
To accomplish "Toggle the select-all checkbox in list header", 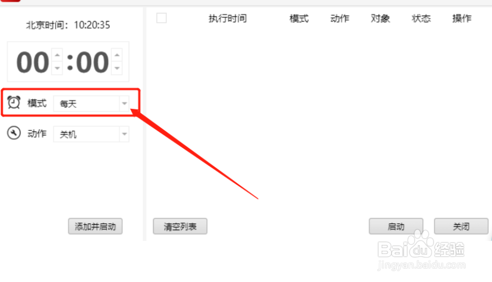I will coord(161,18).
